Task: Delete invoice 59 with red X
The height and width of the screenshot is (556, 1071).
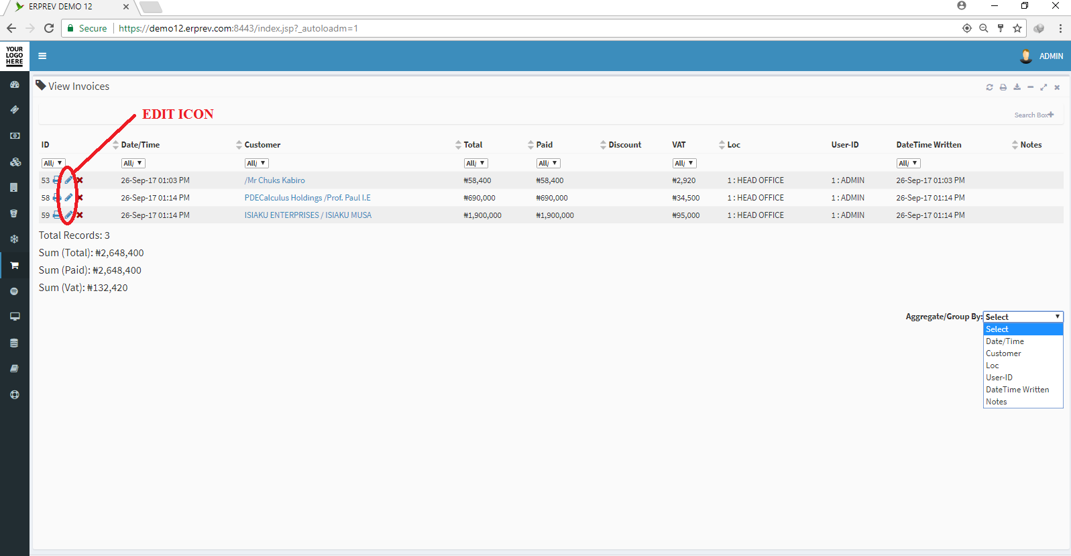Action: coord(79,215)
